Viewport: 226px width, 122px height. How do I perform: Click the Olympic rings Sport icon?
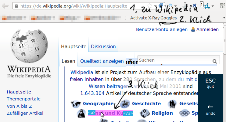(x=185, y=113)
